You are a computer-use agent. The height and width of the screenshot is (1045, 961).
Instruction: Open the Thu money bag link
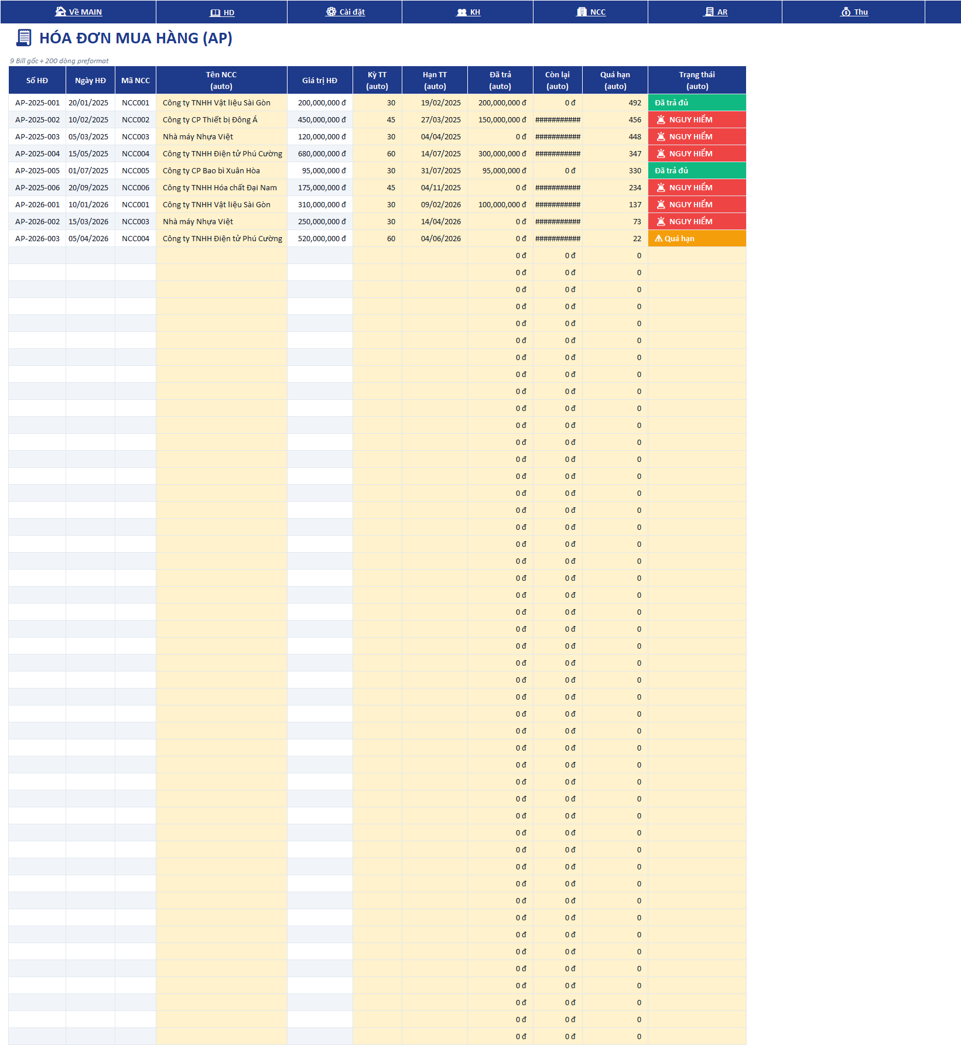point(854,12)
